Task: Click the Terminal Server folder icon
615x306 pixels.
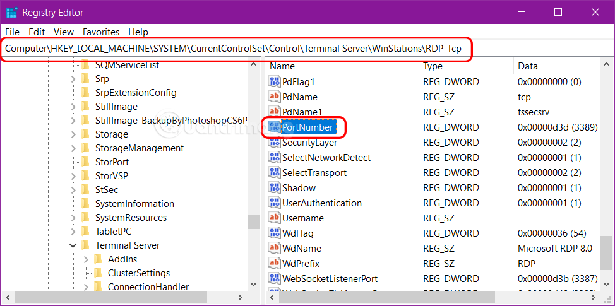Action: point(85,245)
